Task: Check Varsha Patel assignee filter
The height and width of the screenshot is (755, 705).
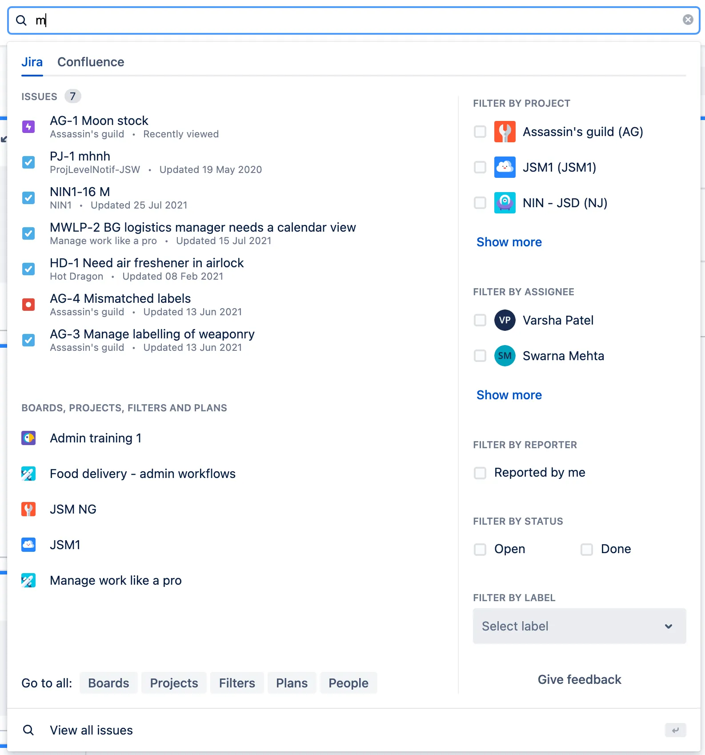Action: point(480,320)
